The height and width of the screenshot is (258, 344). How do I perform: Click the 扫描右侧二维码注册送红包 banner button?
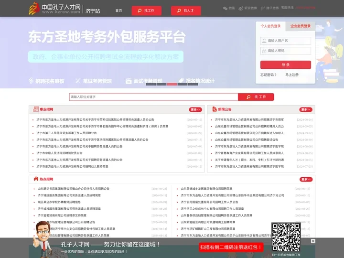click(231, 247)
